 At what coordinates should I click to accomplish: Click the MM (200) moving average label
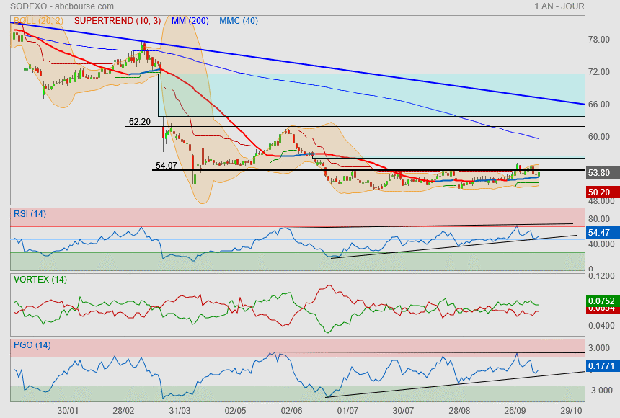[x=189, y=21]
